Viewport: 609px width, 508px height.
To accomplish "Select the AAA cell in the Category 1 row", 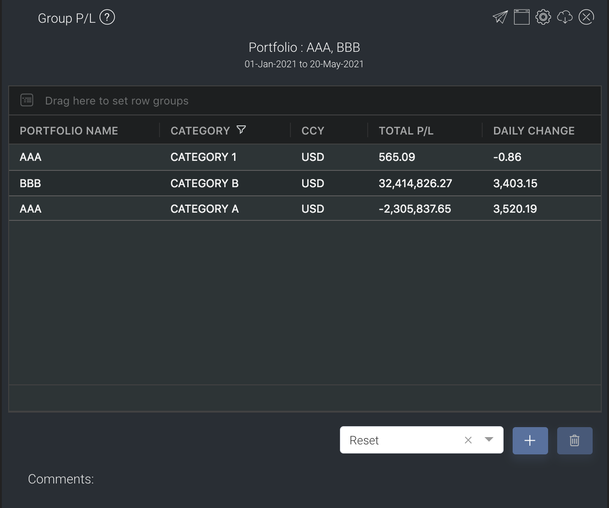I will coord(31,157).
